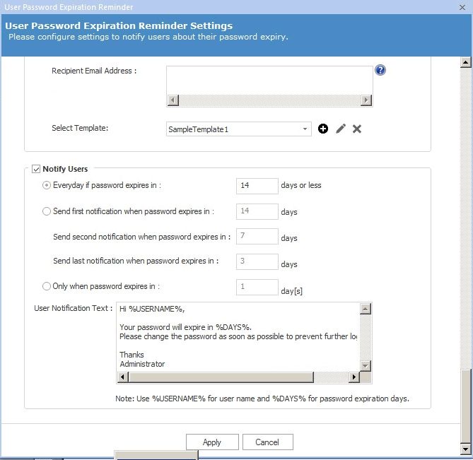Close the User Password Expiration Reminder window
Image resolution: width=473 pixels, height=460 pixels.
(x=462, y=7)
